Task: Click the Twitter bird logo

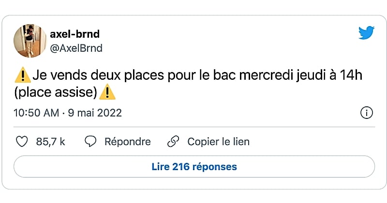Action: [x=366, y=33]
